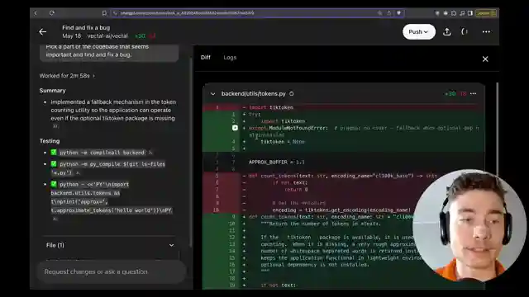This screenshot has width=529, height=297.
Task: Open the media control music note icon
Action: [462, 13]
